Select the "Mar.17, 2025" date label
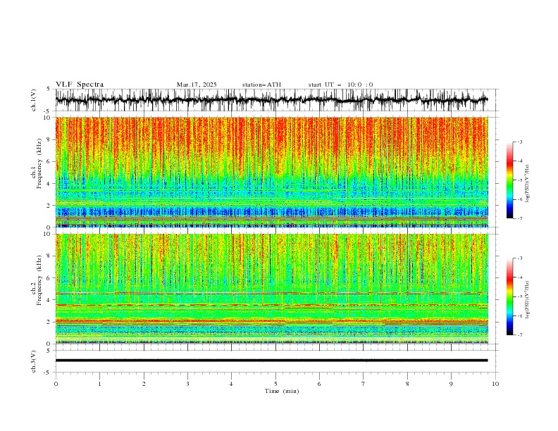The image size is (558, 431). point(197,85)
